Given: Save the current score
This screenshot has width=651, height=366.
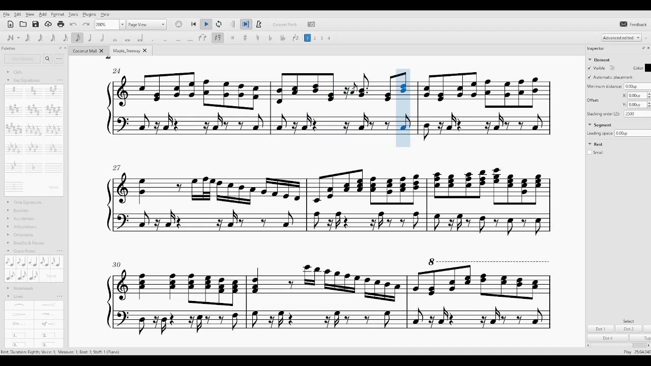Looking at the screenshot, I should 36,24.
